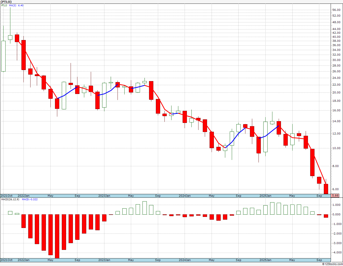The image size is (343, 266).
Task: Click the 6.40 moving average value
Action: pos(21,5)
